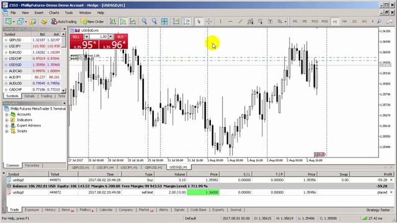Expand the Scripts node in Navigator
The height and width of the screenshot is (223, 397).
(x=7, y=131)
